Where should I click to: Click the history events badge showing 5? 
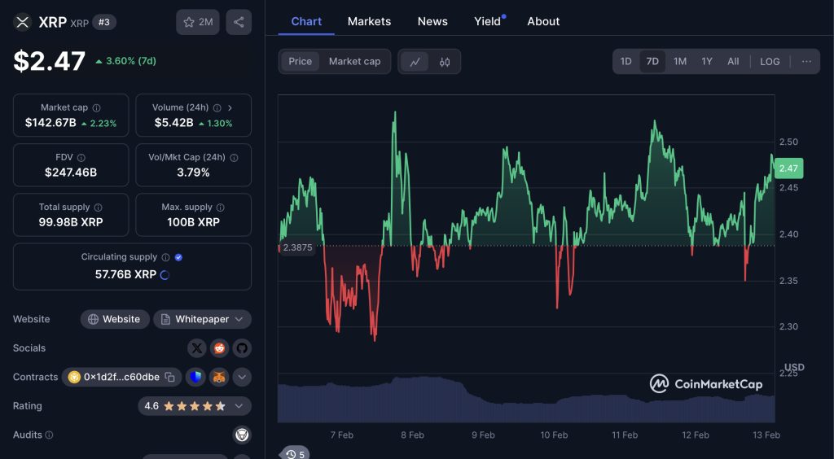coord(295,454)
